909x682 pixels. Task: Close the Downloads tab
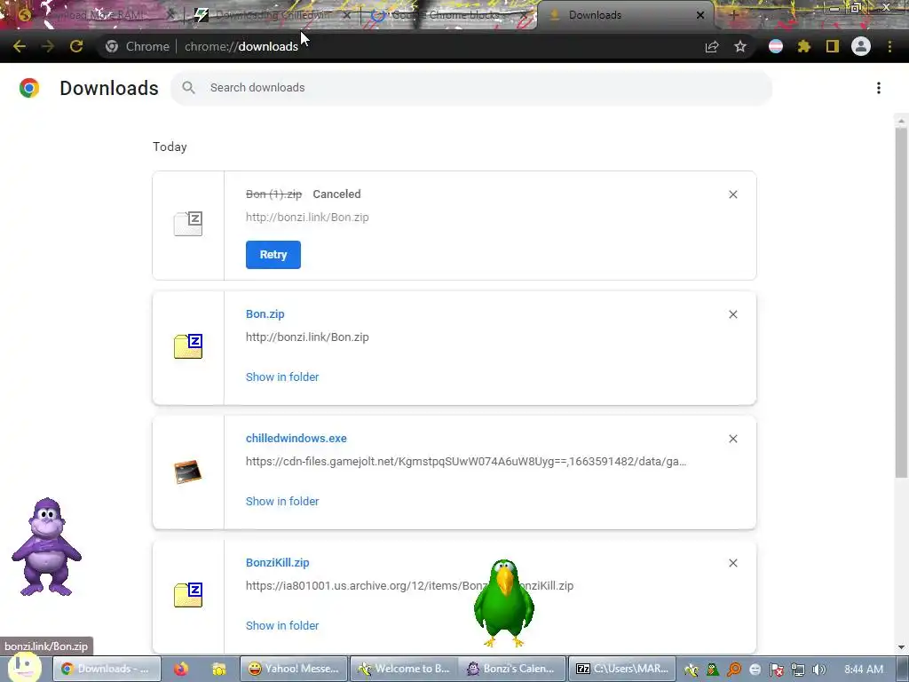(700, 15)
